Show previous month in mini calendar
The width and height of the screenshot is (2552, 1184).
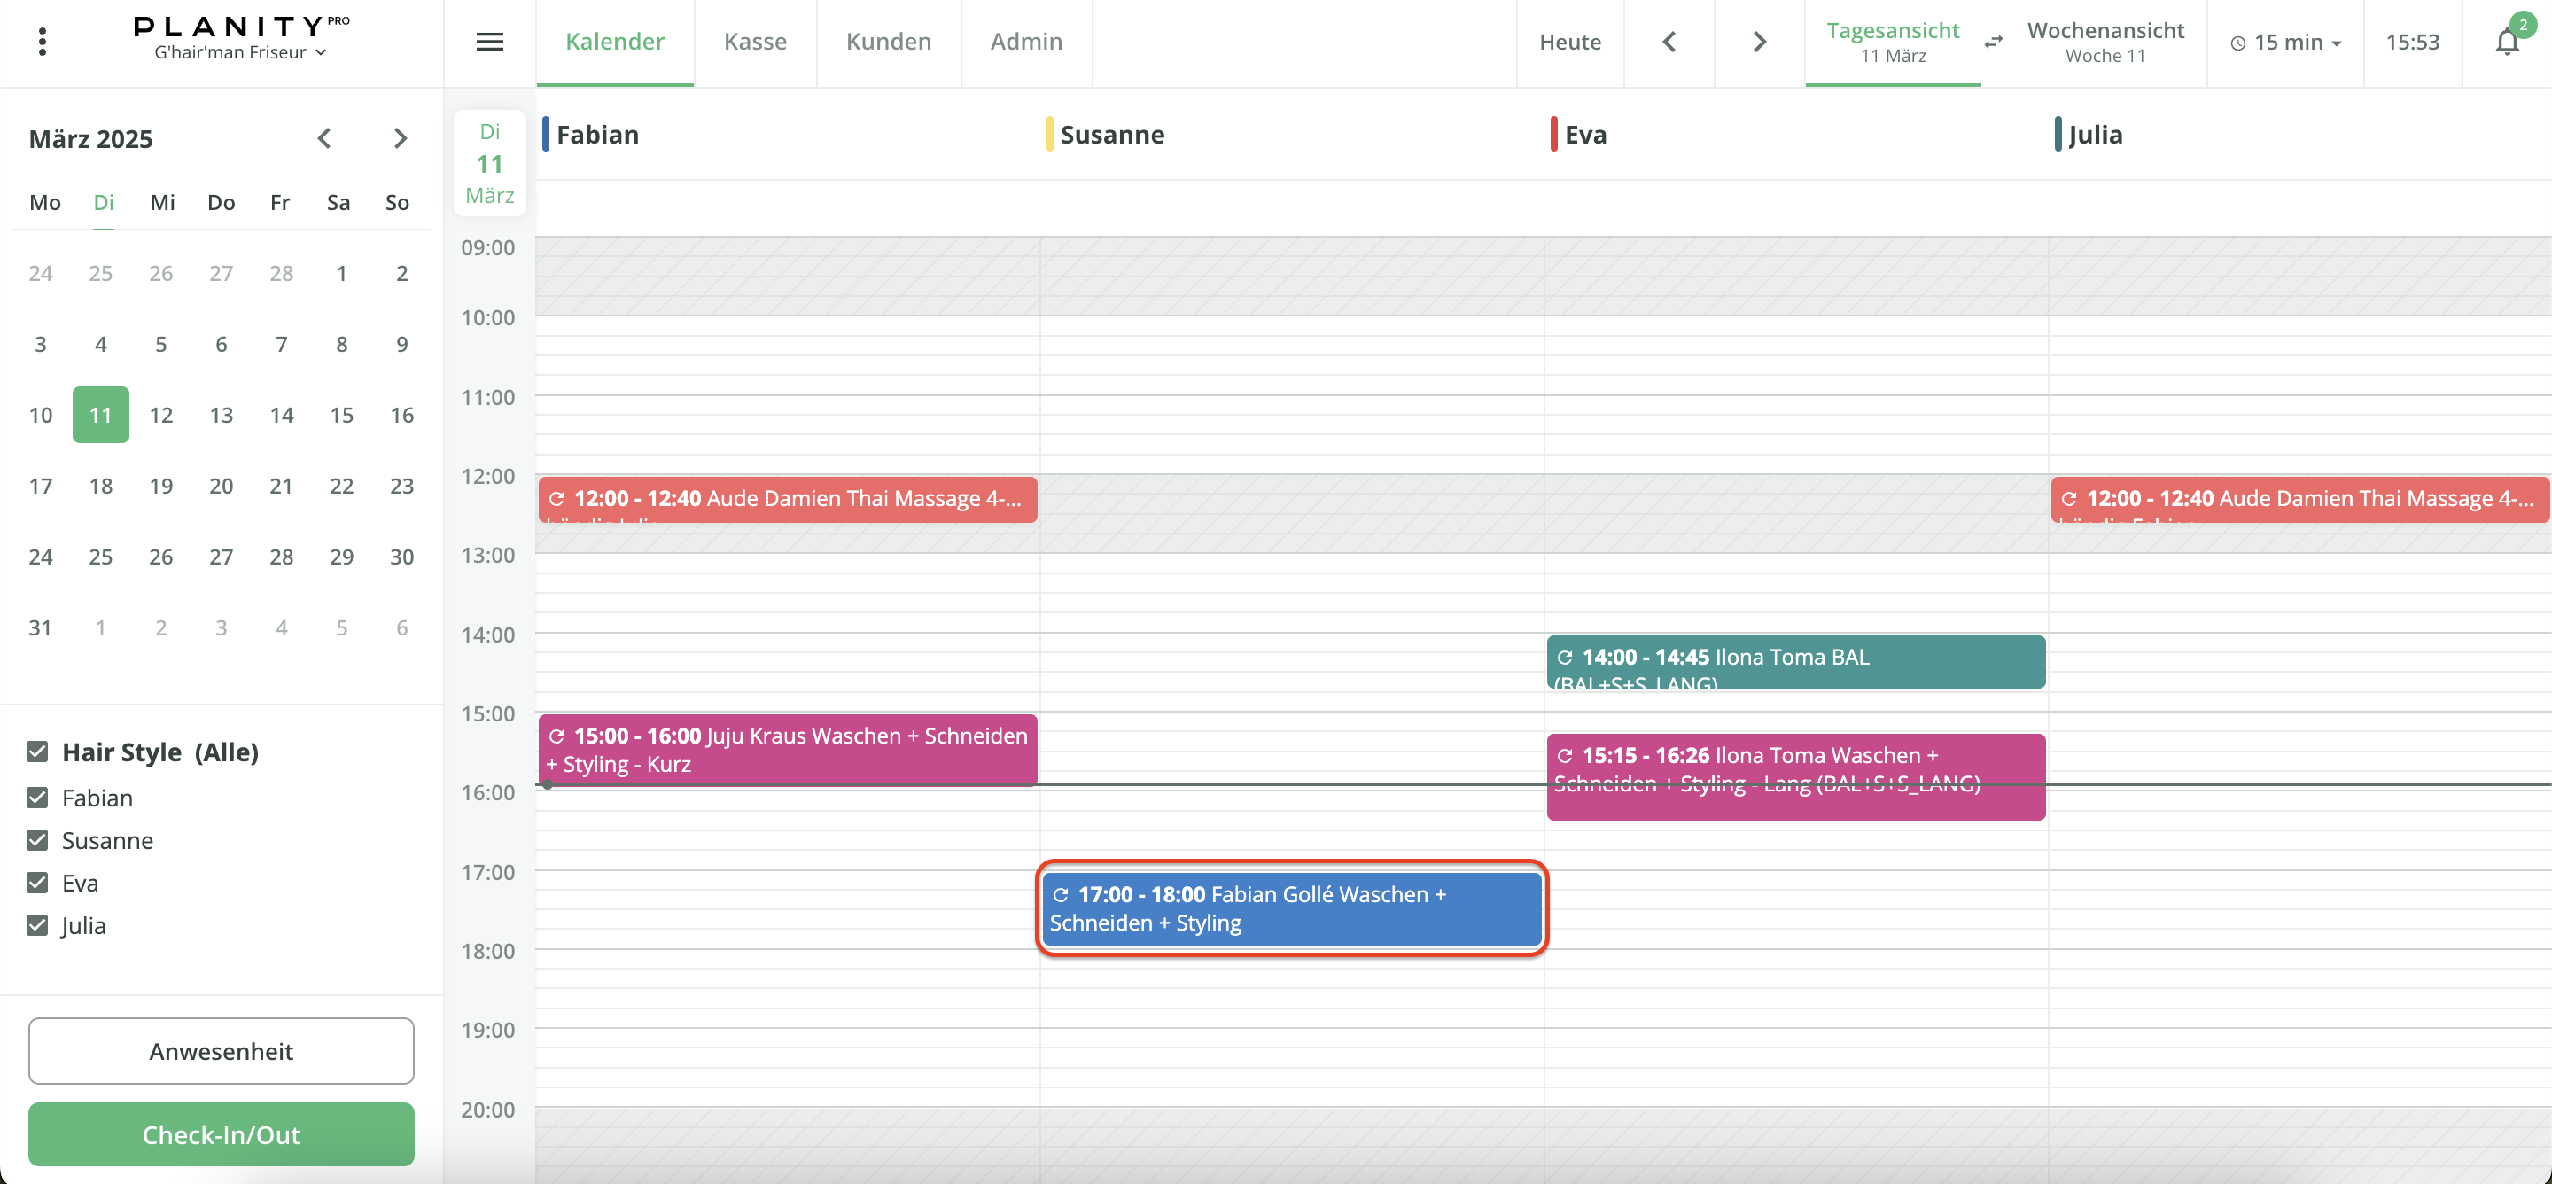tap(324, 139)
